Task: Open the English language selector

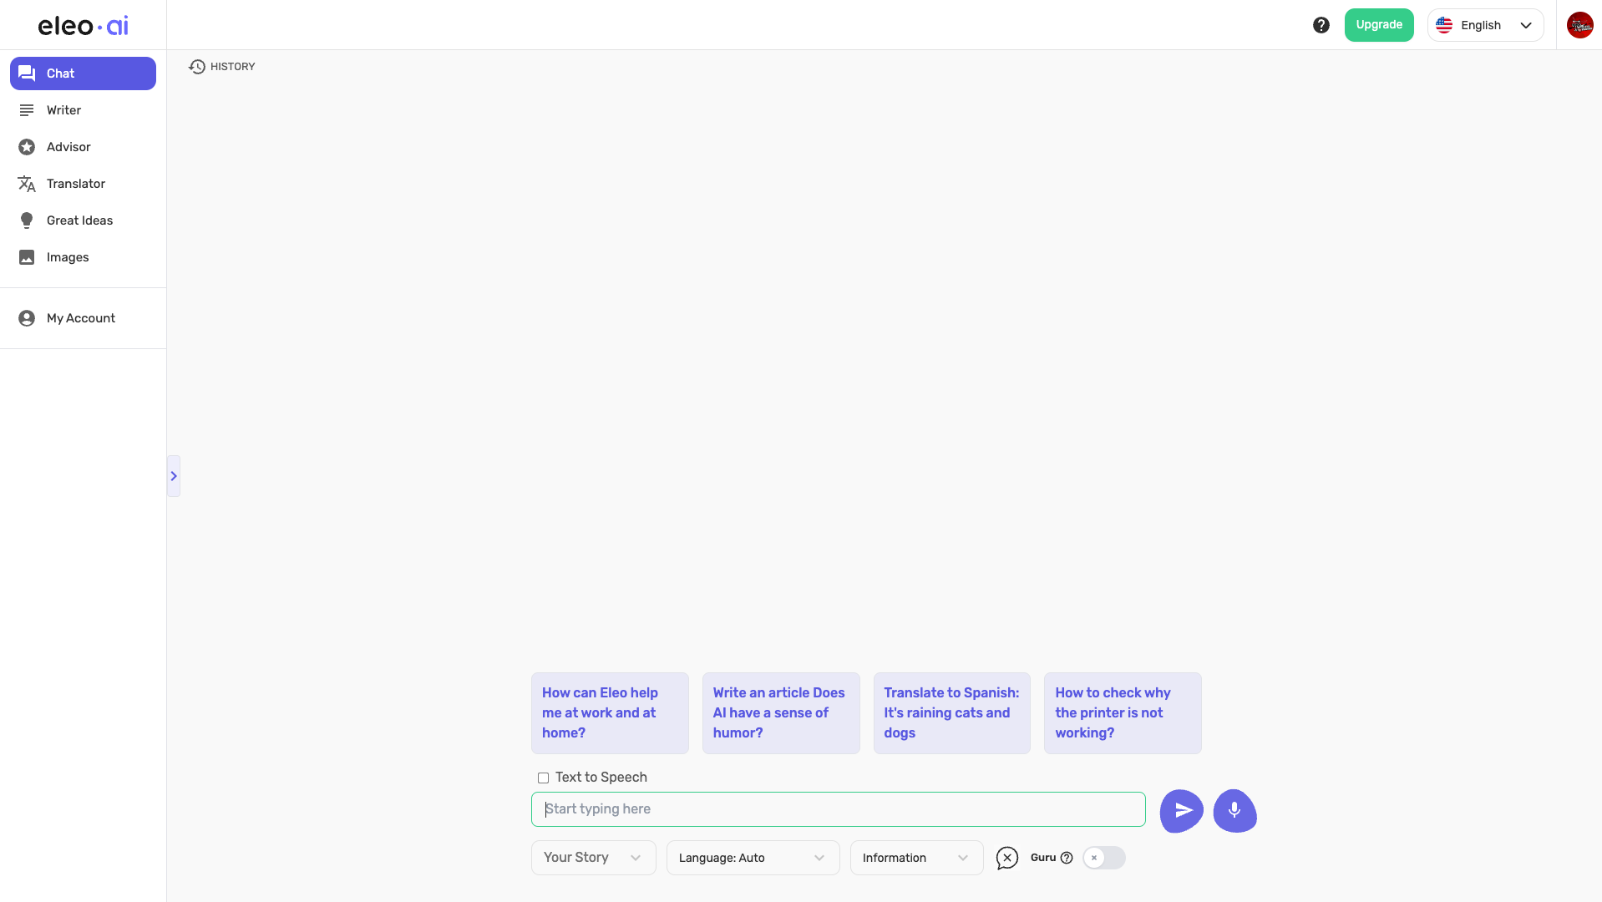Action: click(1484, 25)
